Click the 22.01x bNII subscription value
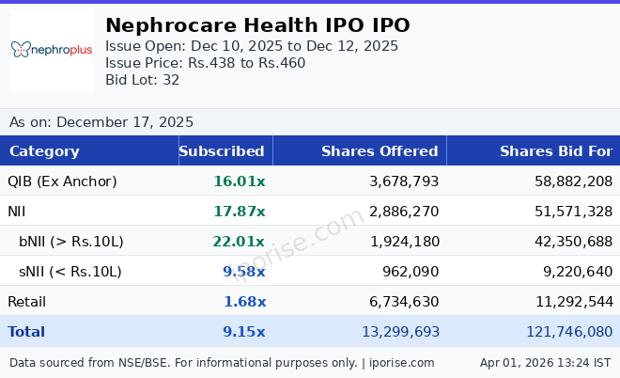Image resolution: width=620 pixels, height=378 pixels. click(x=239, y=242)
